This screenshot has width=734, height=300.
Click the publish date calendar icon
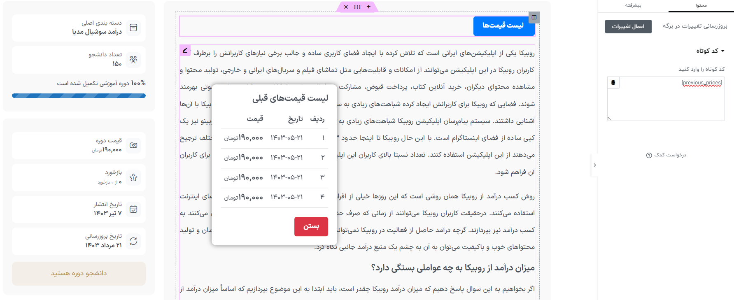click(133, 209)
